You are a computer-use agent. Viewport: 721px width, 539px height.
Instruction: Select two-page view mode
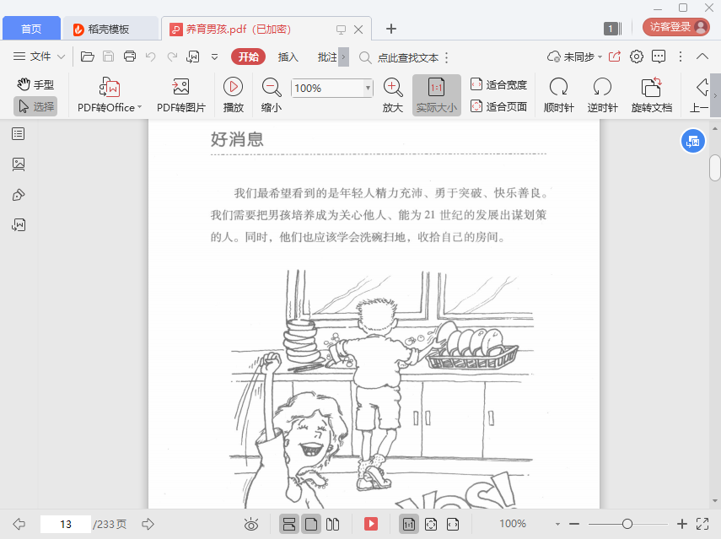point(332,524)
